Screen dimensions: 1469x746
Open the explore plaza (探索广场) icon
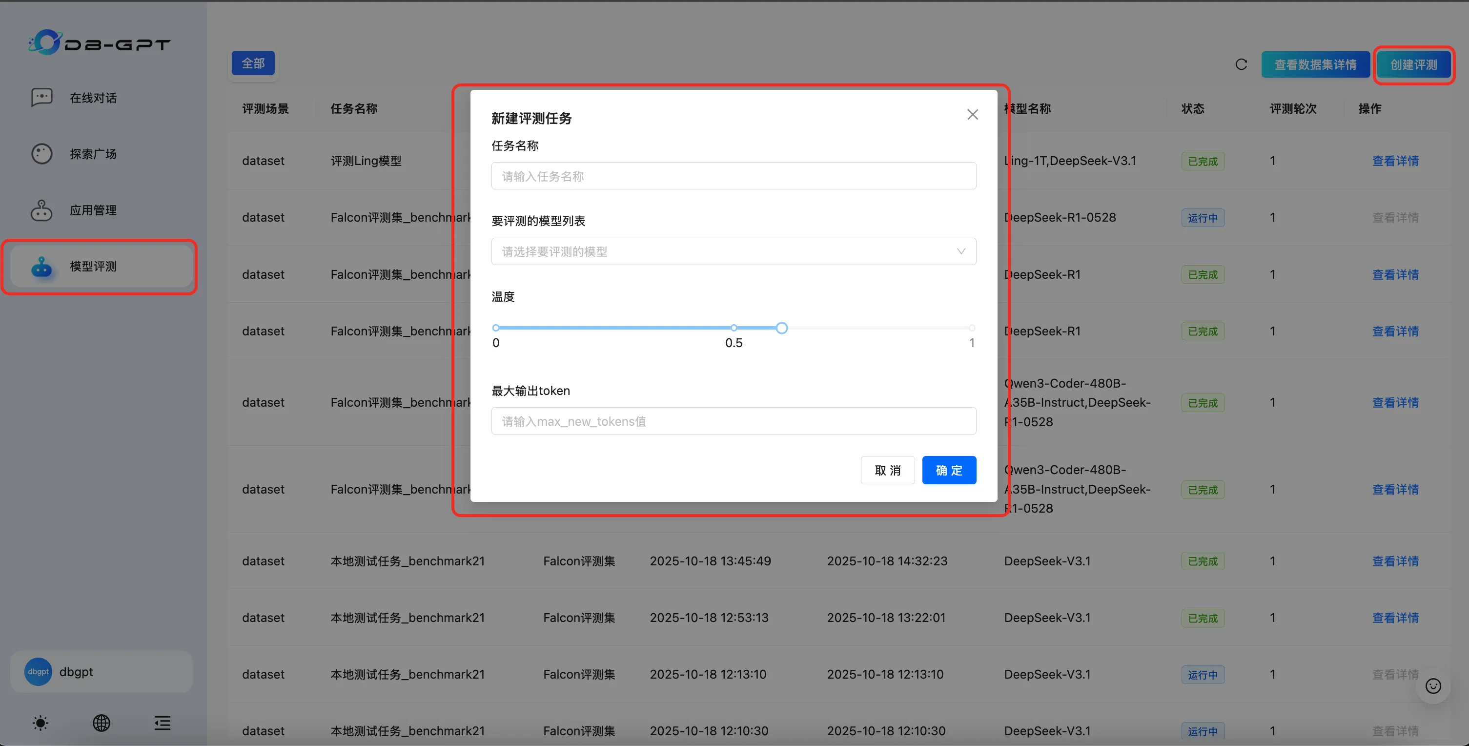coord(41,154)
